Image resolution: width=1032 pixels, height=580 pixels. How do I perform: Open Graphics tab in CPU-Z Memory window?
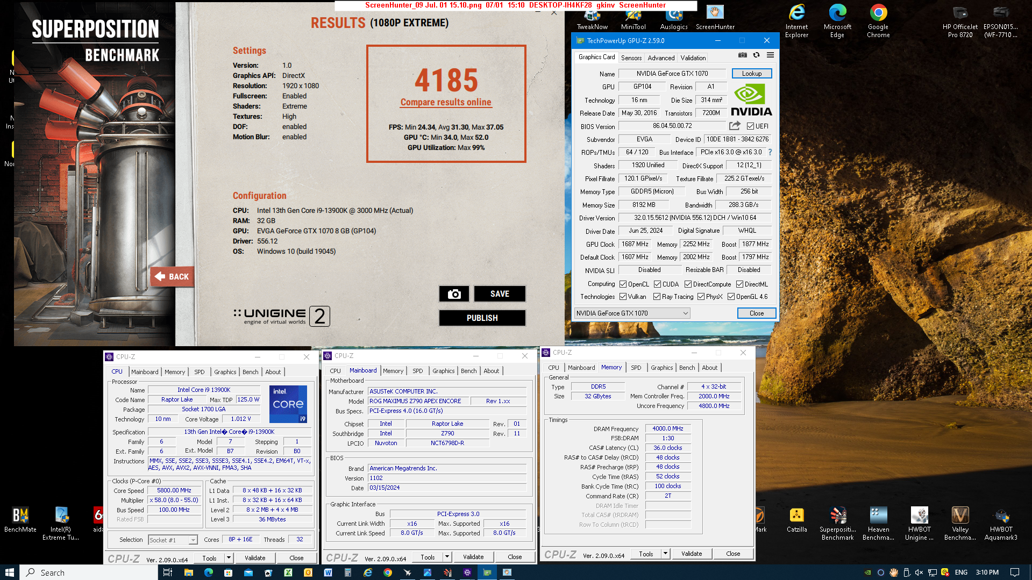click(x=661, y=368)
